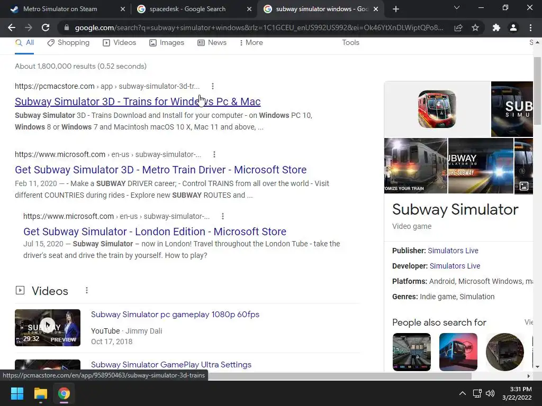Click the horizontal scrollbar at page bottom
Image resolution: width=542 pixels, height=406 pixels.
[x=340, y=376]
